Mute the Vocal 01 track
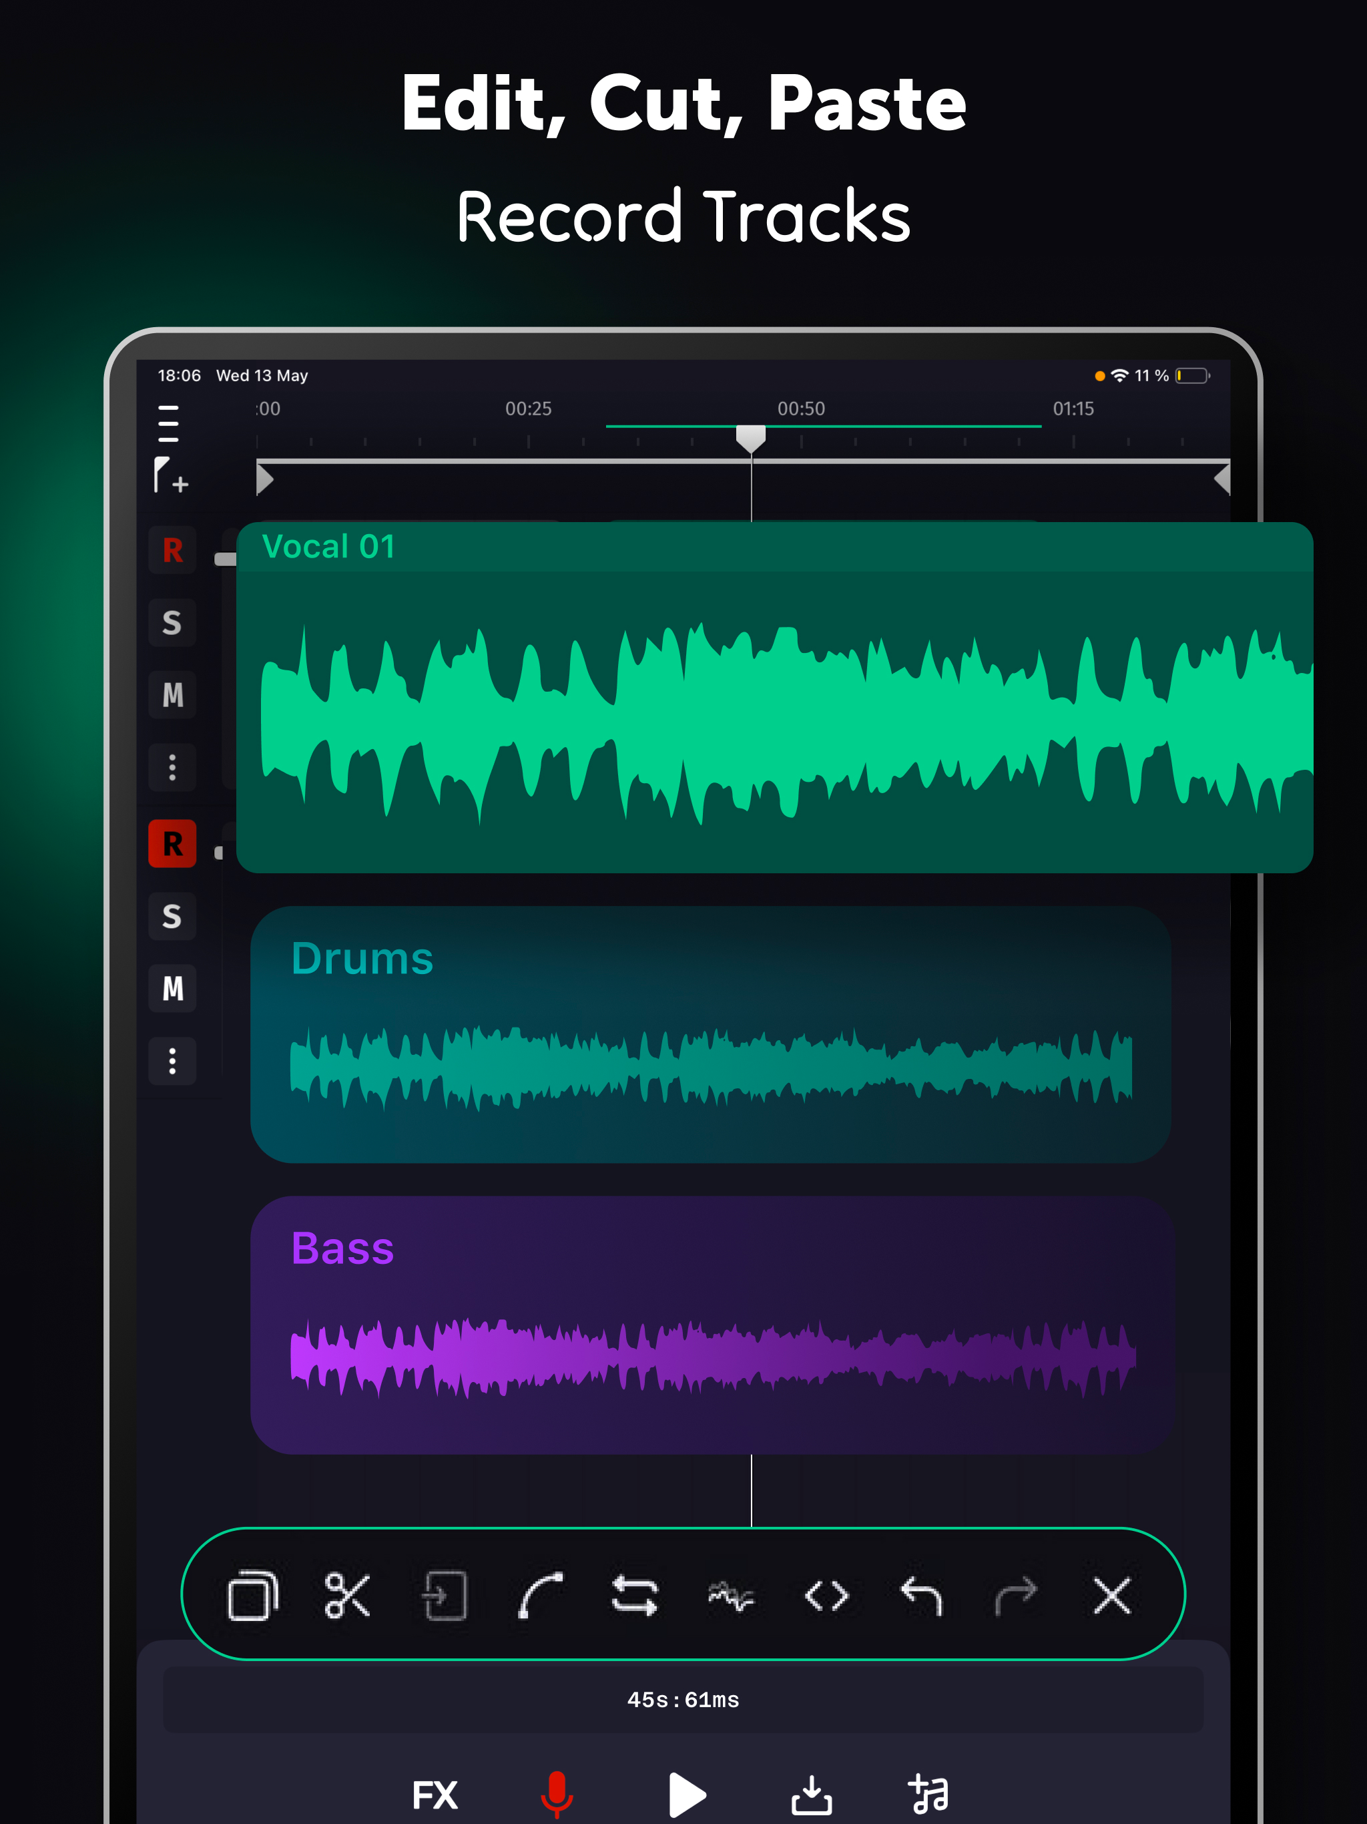Screen dimensions: 1367x1824 (172, 695)
